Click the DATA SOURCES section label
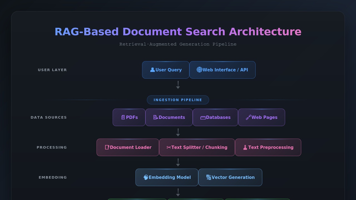 49,117
